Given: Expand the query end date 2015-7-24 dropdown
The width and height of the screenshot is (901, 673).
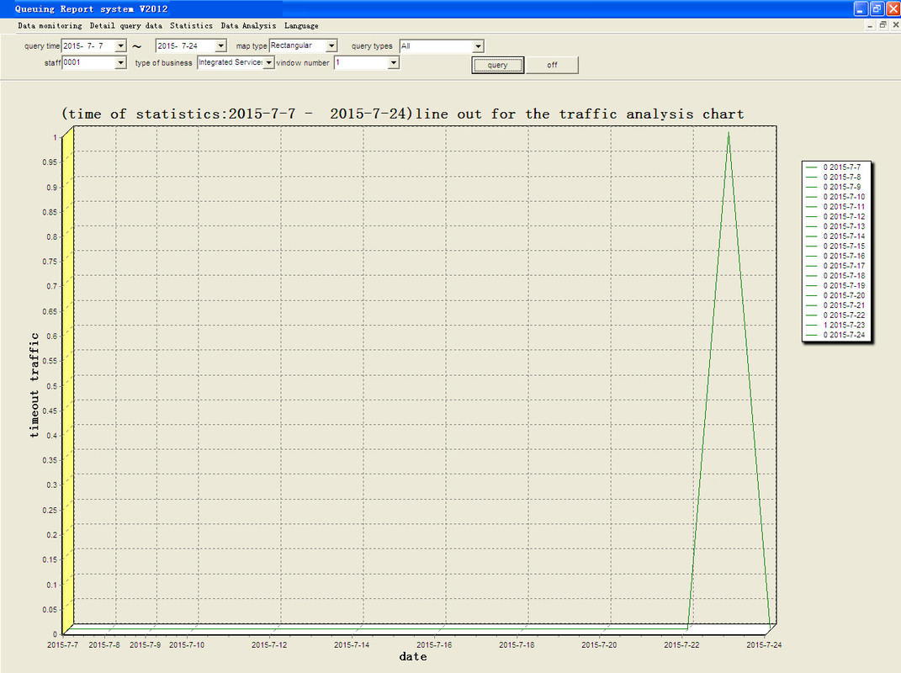Looking at the screenshot, I should [220, 46].
